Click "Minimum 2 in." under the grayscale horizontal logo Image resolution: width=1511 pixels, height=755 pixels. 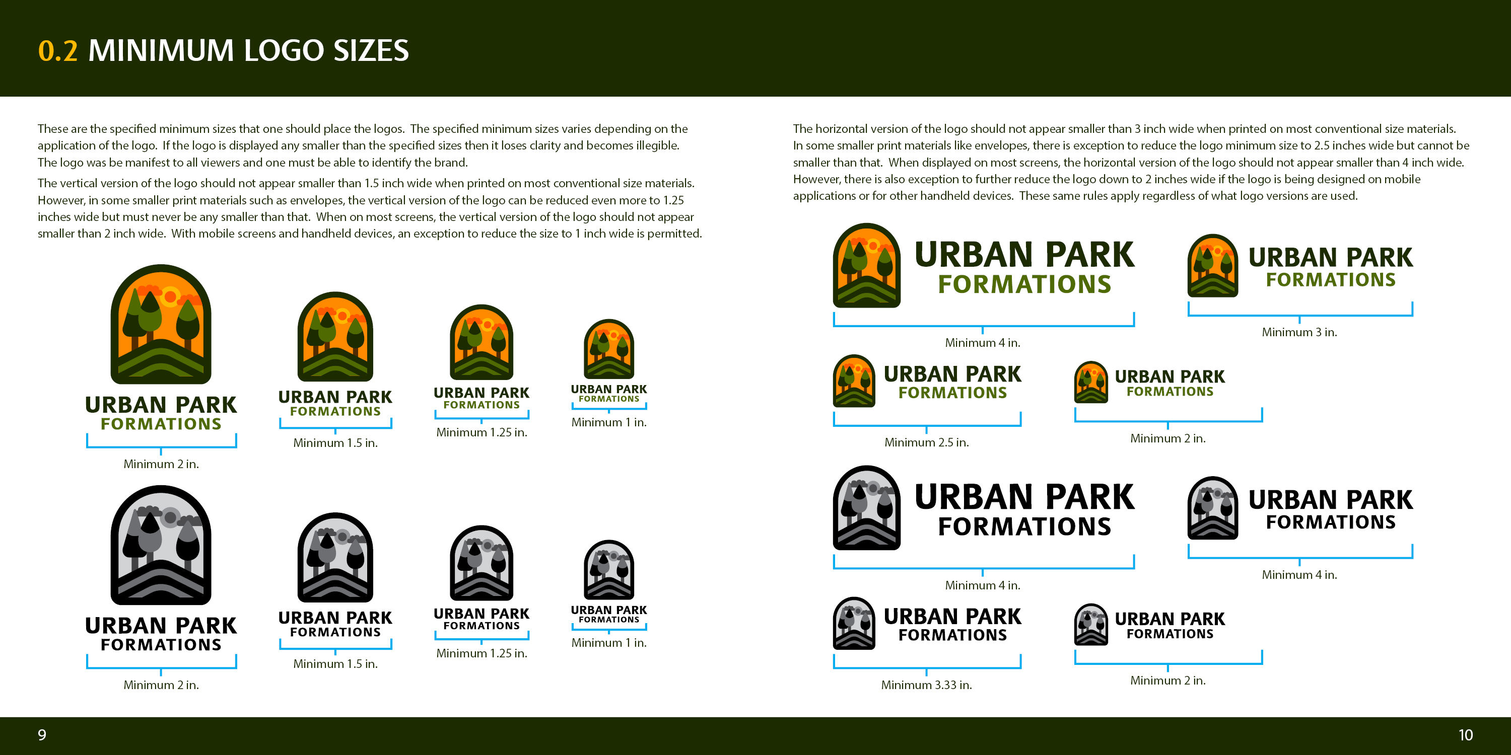click(x=1168, y=681)
